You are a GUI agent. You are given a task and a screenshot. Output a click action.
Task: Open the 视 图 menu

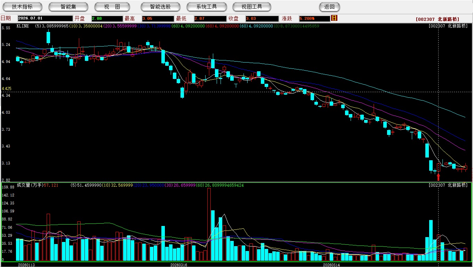[112, 7]
